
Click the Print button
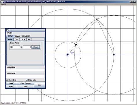click(x=25, y=87)
